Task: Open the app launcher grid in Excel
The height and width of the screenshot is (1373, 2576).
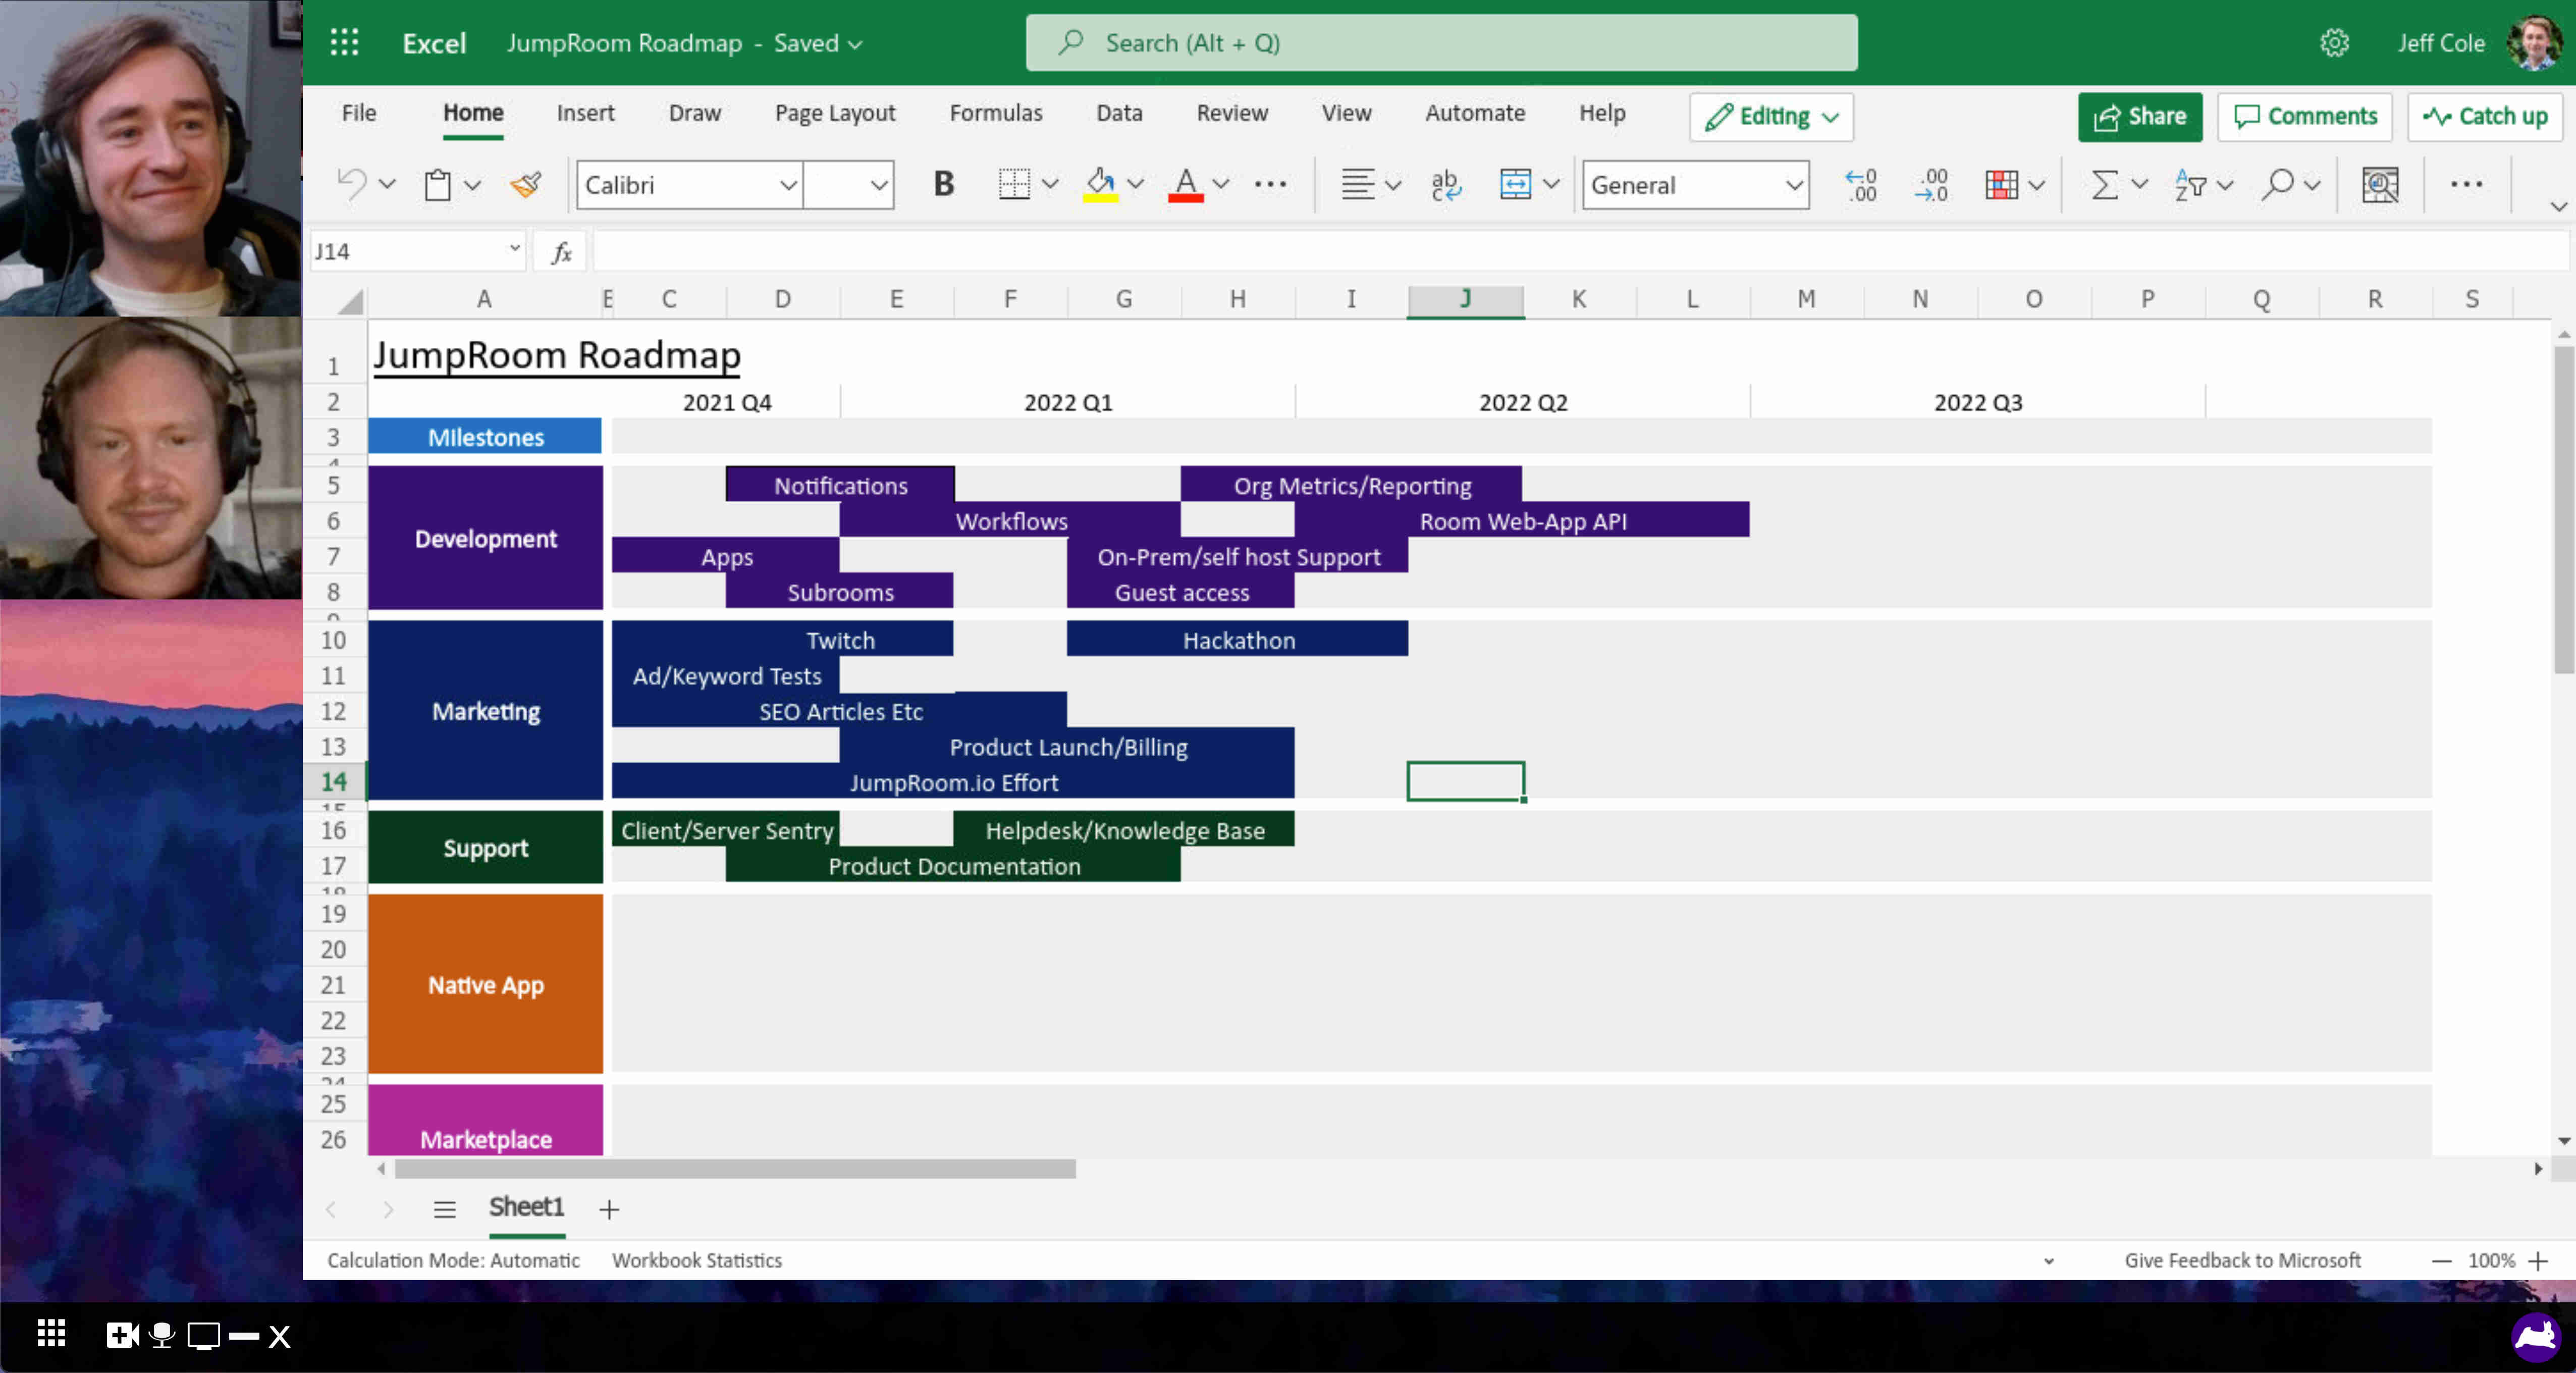Action: point(344,43)
